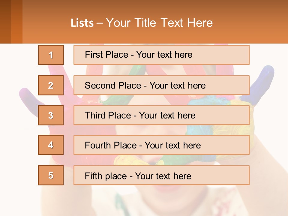Click into Third Place text box
Screen dimensions: 288x216
161,115
